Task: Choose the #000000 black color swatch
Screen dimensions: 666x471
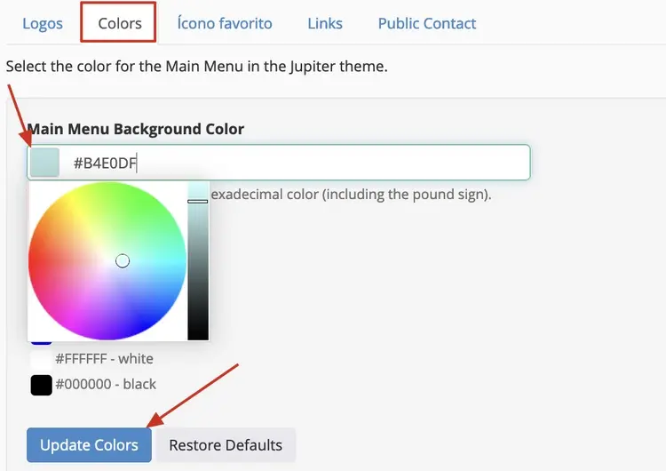Action: coord(41,385)
